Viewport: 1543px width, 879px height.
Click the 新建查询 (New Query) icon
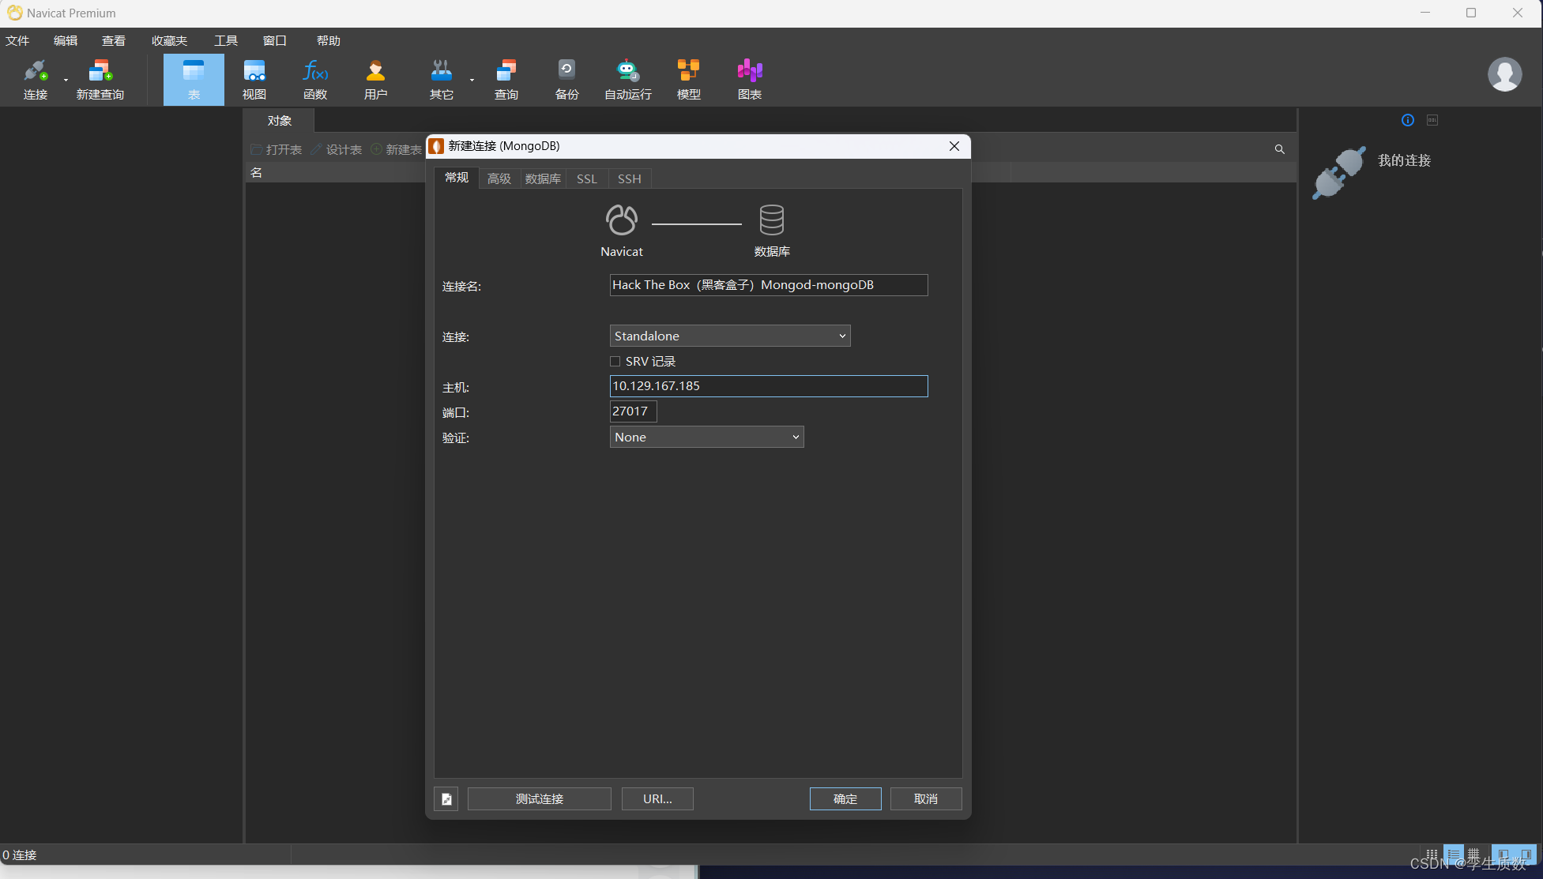point(100,80)
